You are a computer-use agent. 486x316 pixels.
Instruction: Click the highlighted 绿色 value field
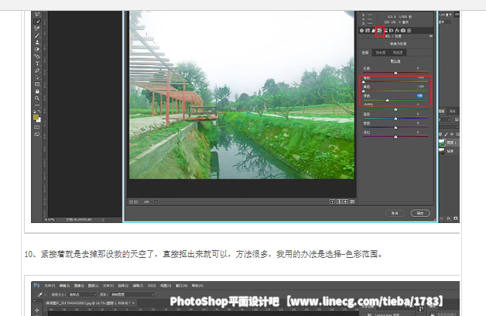click(x=419, y=95)
